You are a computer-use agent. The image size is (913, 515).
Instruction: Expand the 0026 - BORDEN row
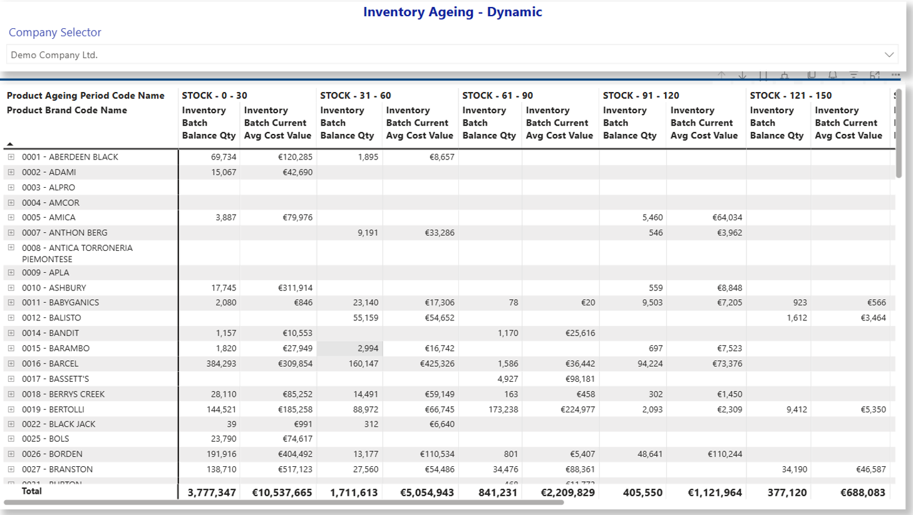pyautogui.click(x=11, y=454)
